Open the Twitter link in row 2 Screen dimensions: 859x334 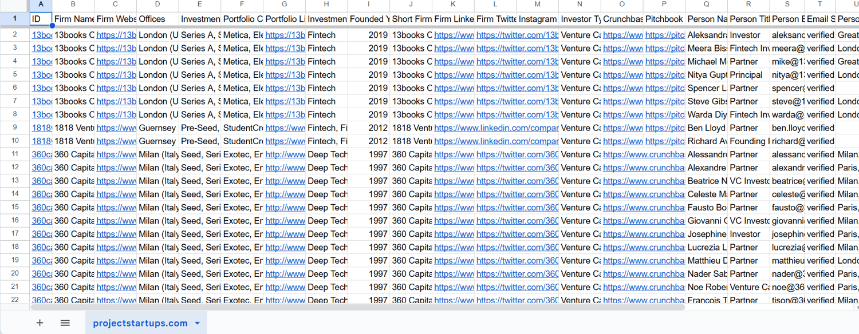tap(517, 35)
